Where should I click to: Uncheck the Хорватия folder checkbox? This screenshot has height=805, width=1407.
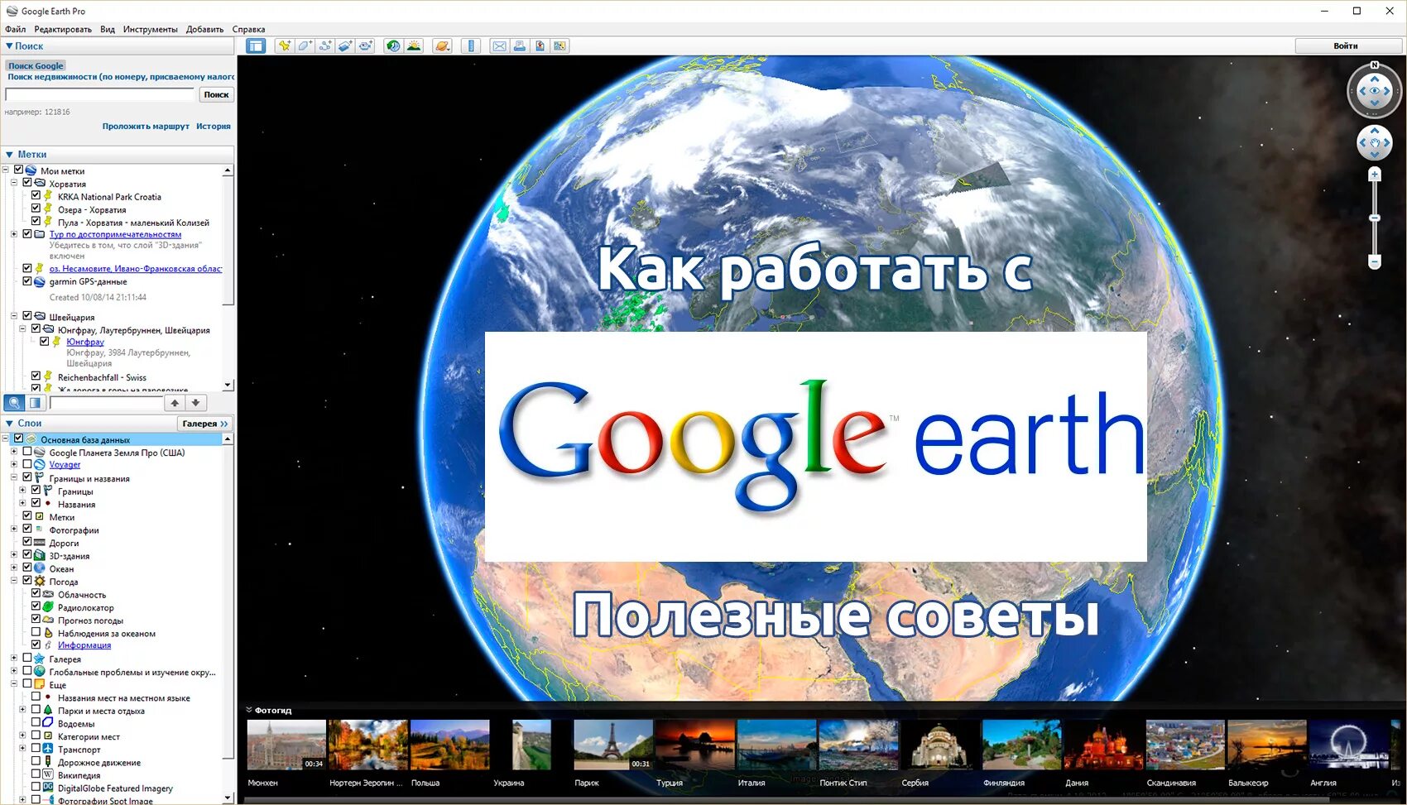27,183
